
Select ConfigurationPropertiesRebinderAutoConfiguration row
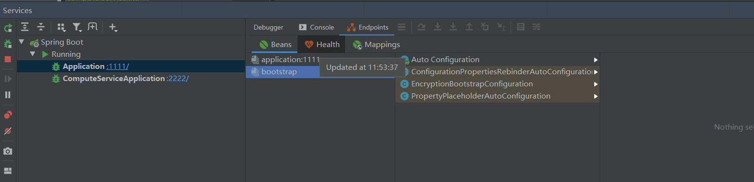pos(497,72)
